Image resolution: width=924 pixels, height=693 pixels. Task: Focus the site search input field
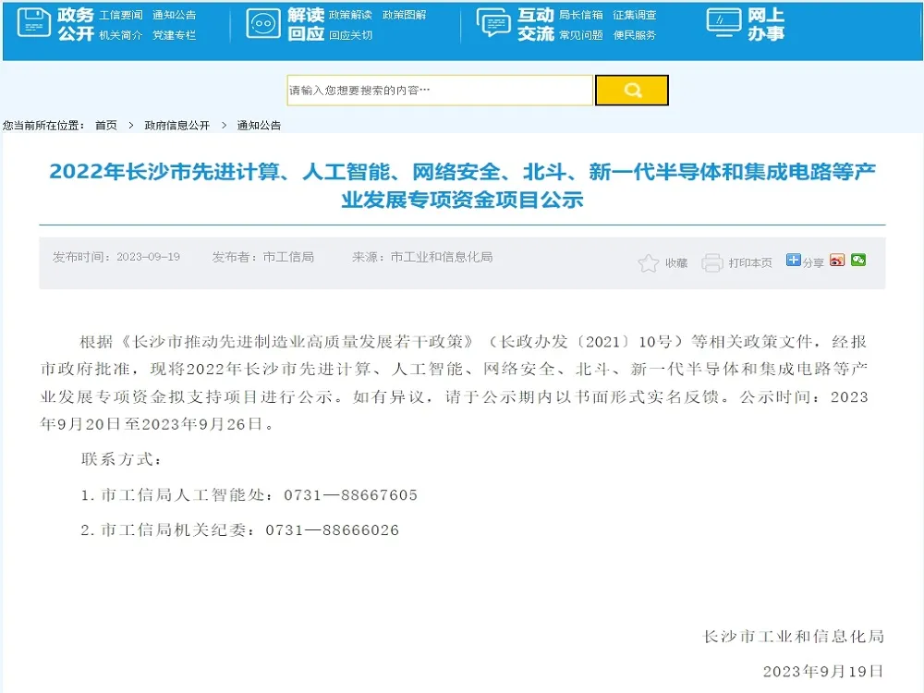coord(440,91)
